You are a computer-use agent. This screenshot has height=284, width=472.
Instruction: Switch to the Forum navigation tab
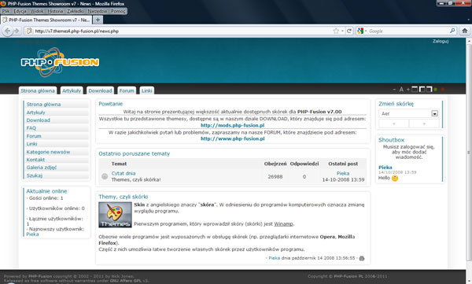(127, 90)
